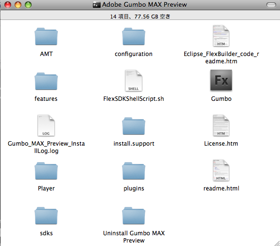The height and width of the screenshot is (246, 280).
Task: Click the License.htm document icon
Action: point(221,125)
